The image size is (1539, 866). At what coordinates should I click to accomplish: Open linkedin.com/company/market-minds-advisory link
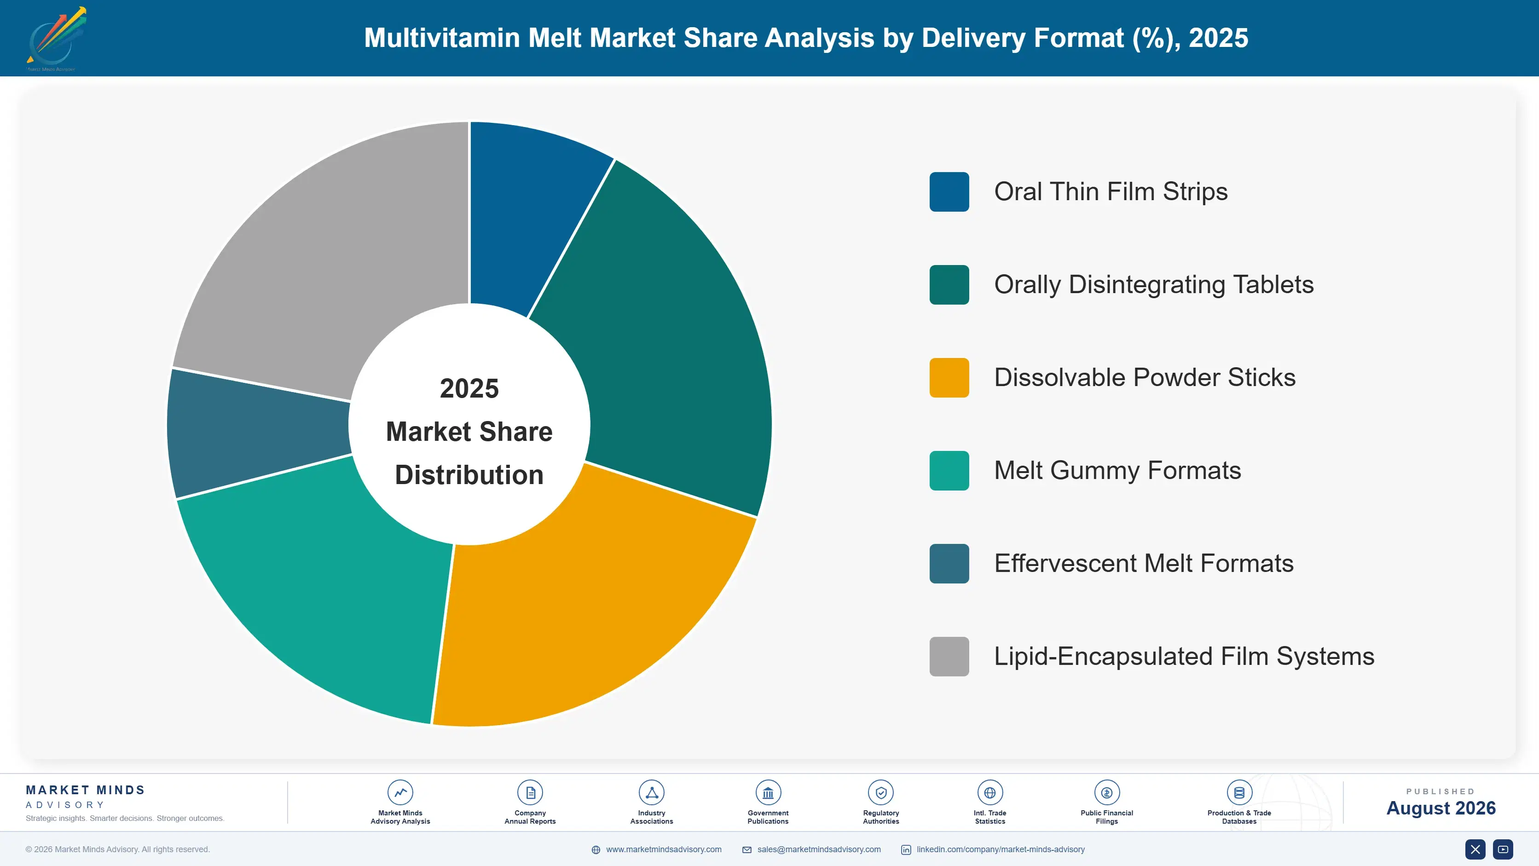pyautogui.click(x=1001, y=849)
